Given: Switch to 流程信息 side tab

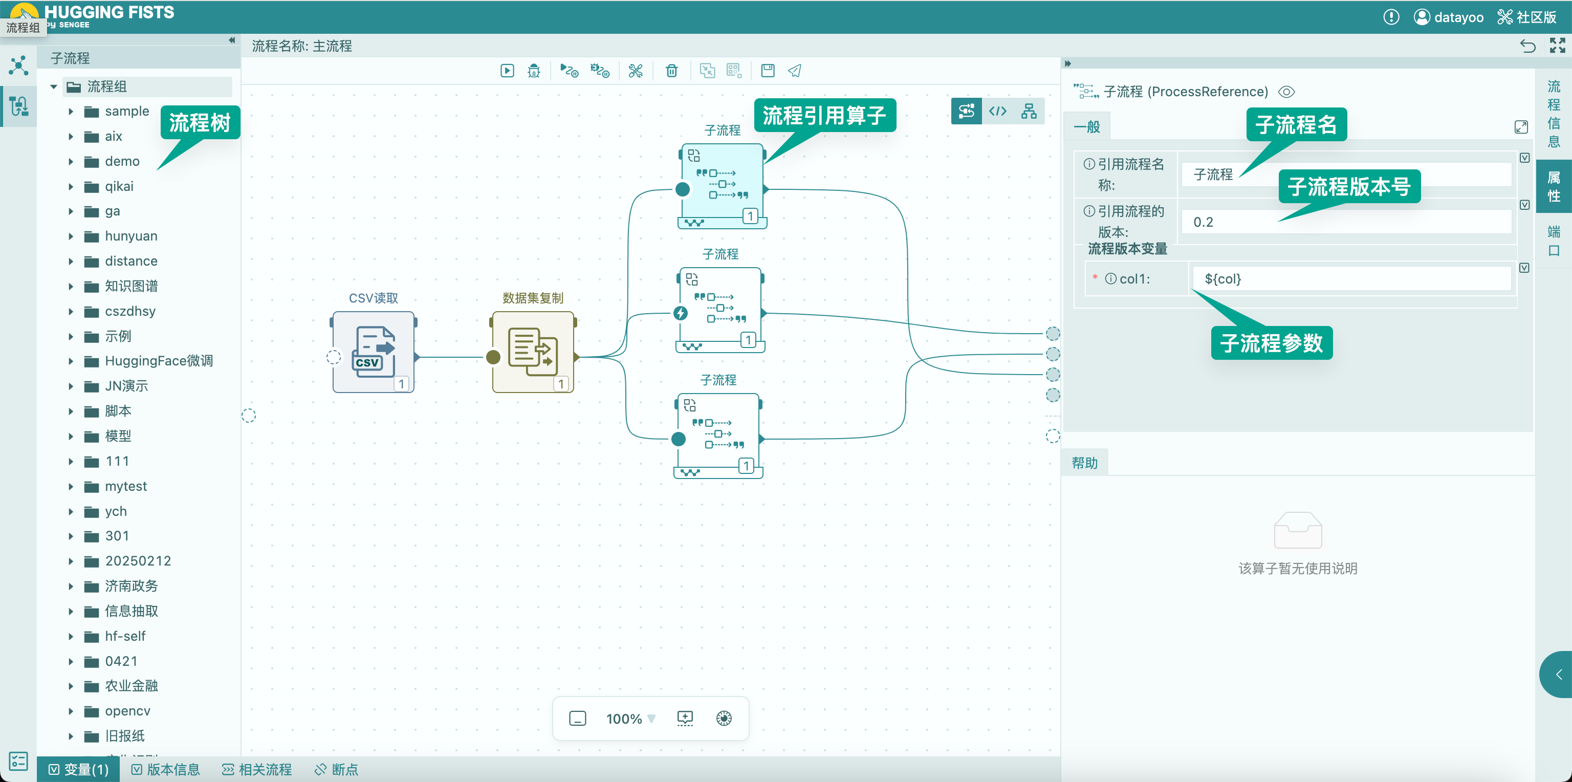Looking at the screenshot, I should [x=1553, y=114].
